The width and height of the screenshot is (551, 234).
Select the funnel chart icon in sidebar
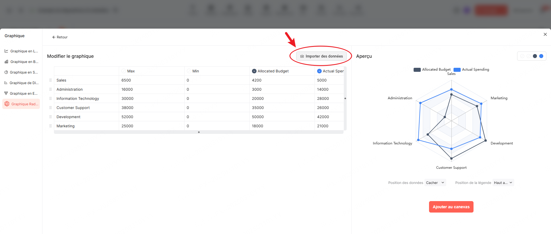coord(6,93)
